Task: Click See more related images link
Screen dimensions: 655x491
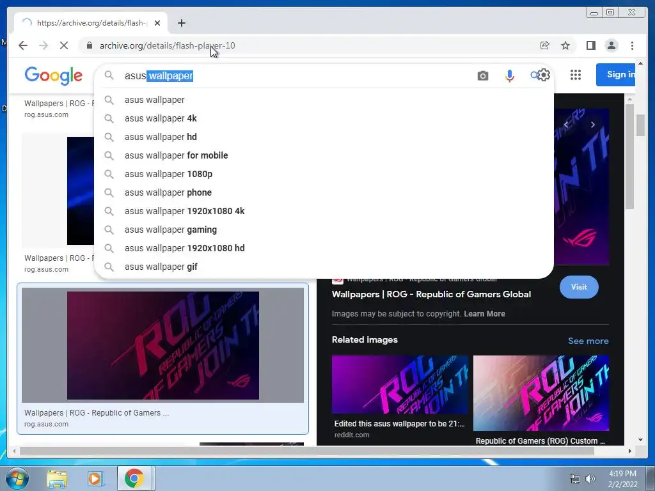Action: (x=588, y=341)
